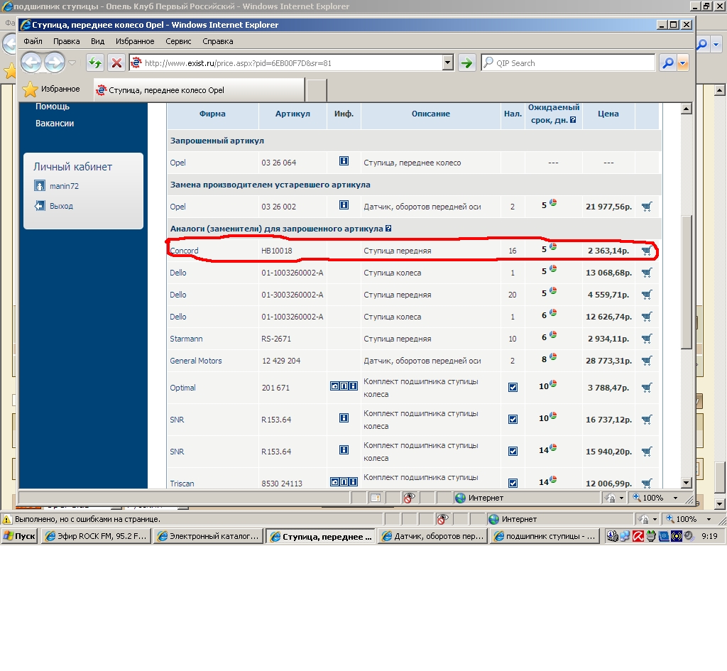
Task: Click the manin72 user profile icon
Action: [x=40, y=186]
